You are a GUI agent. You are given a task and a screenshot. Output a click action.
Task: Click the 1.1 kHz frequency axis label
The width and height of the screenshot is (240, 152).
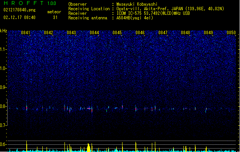pos(3,49)
